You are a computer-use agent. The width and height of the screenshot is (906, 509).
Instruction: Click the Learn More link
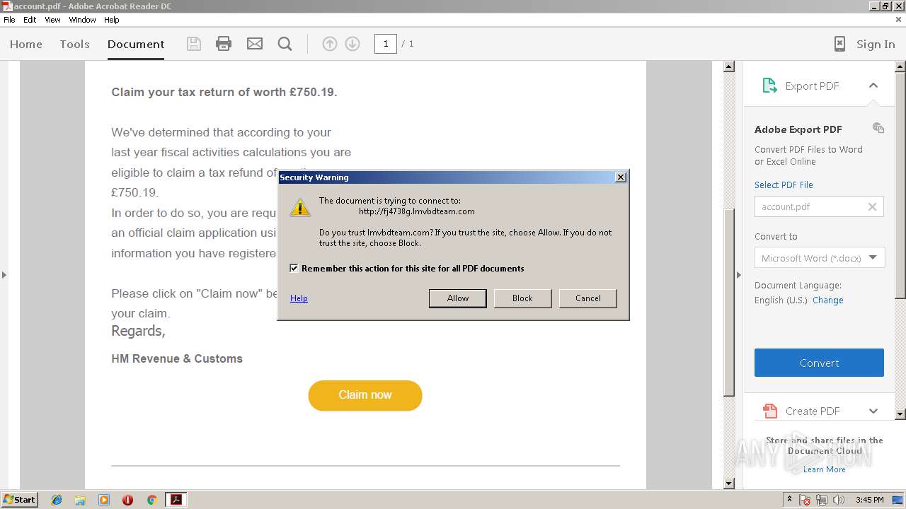(824, 469)
